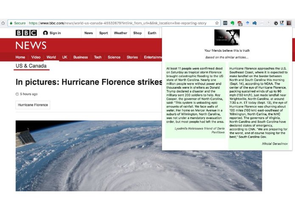Click the '5 hours ago' timestamp
This screenshot has width=295, height=210.
pyautogui.click(x=28, y=94)
